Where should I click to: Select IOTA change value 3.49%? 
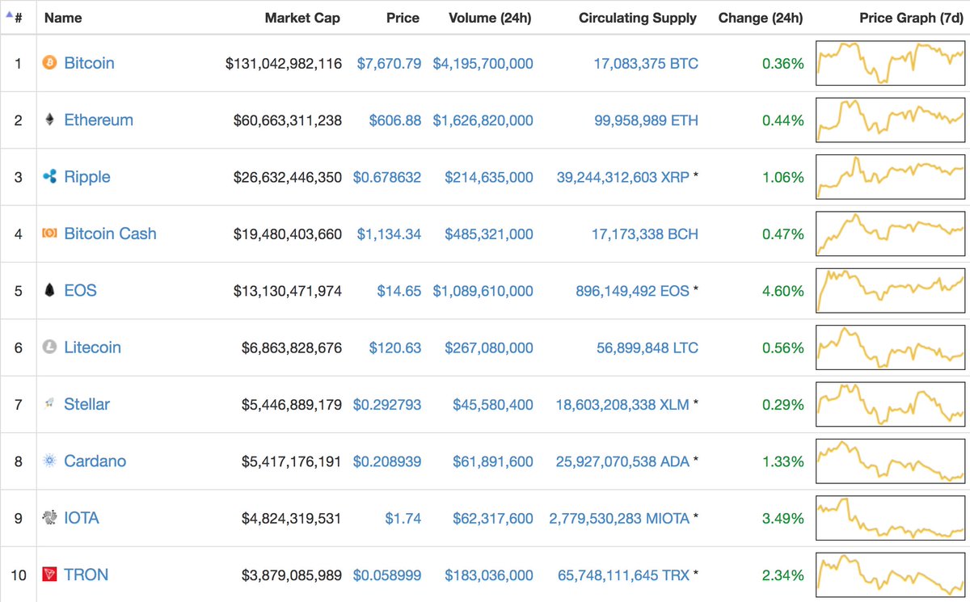[783, 518]
